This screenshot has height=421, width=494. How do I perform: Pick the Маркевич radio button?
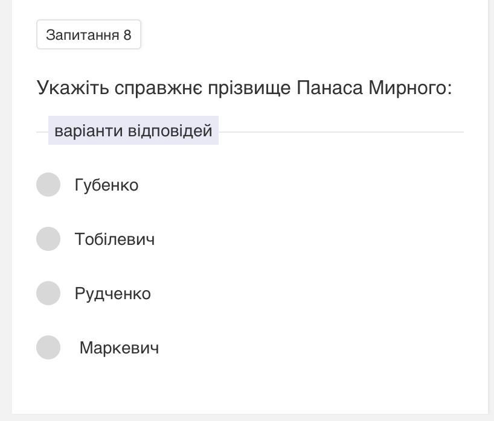[x=48, y=347]
